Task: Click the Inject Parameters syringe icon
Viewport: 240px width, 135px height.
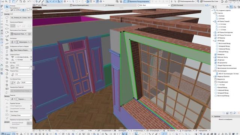Action: click(x=43, y=1)
